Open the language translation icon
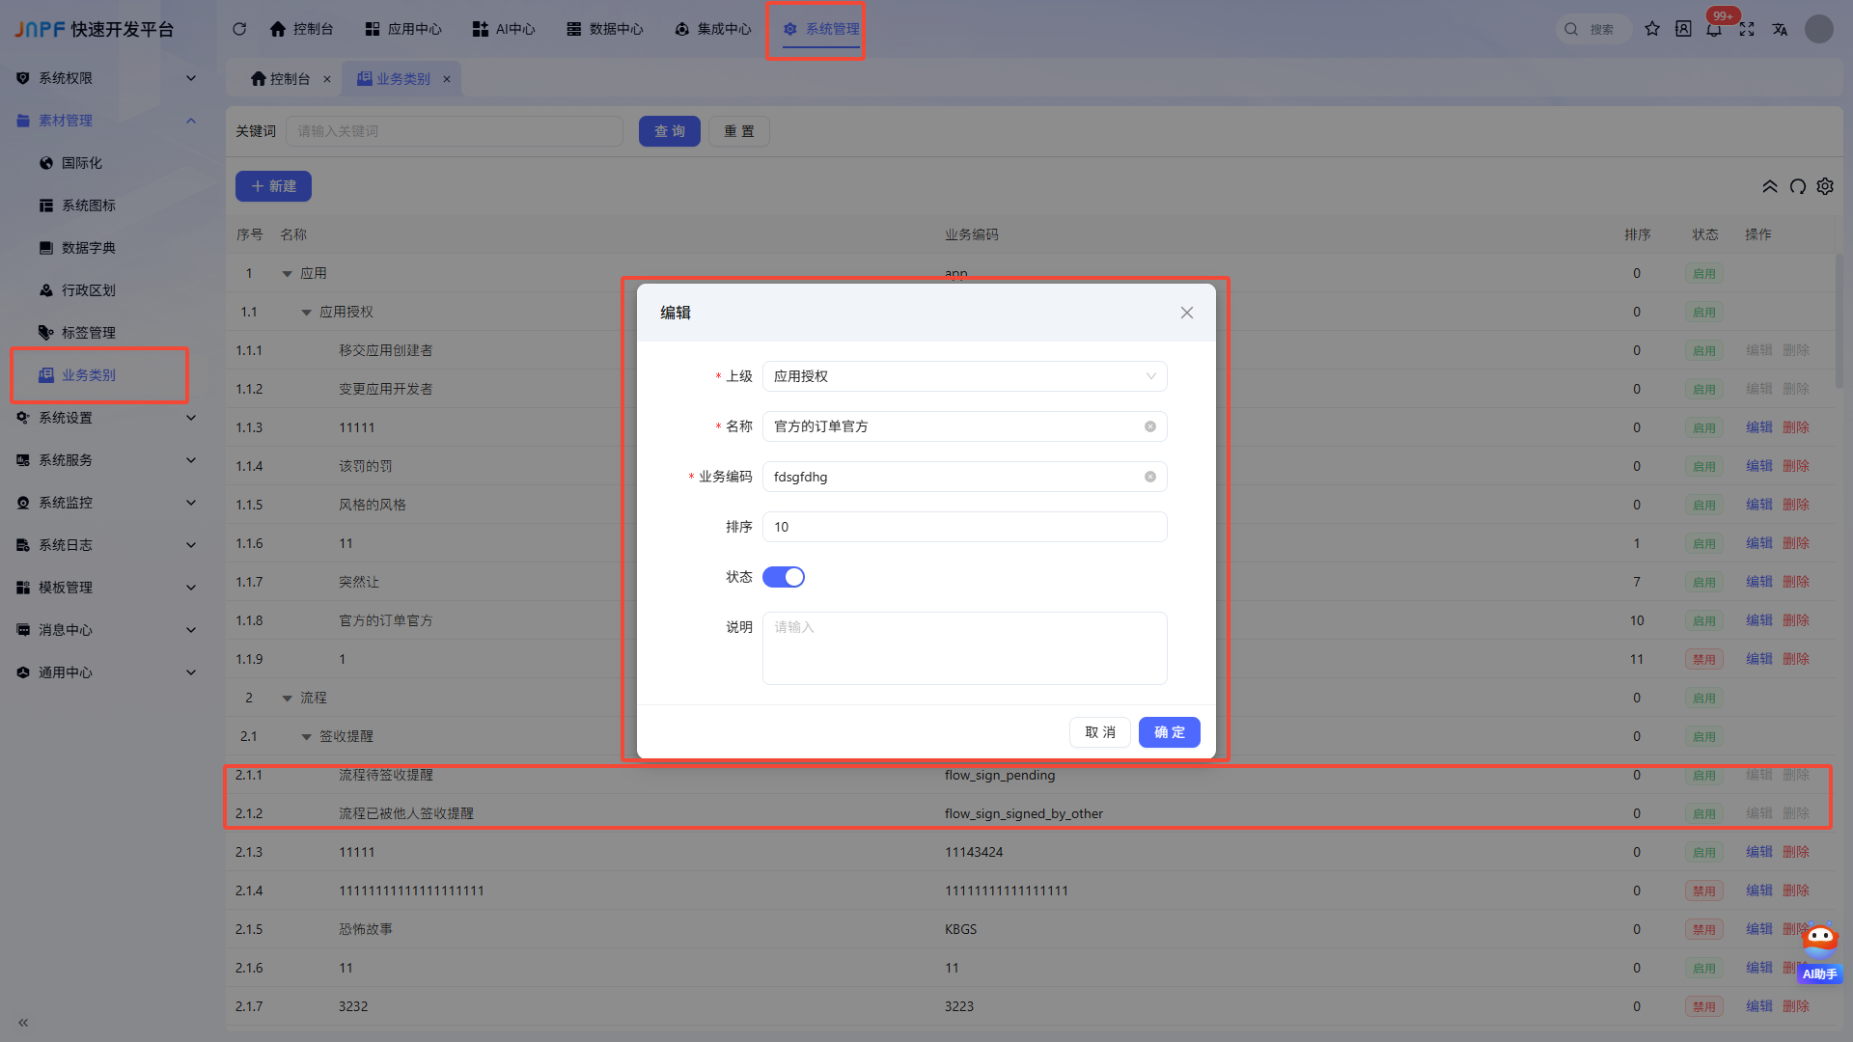The height and width of the screenshot is (1042, 1853). tap(1780, 29)
